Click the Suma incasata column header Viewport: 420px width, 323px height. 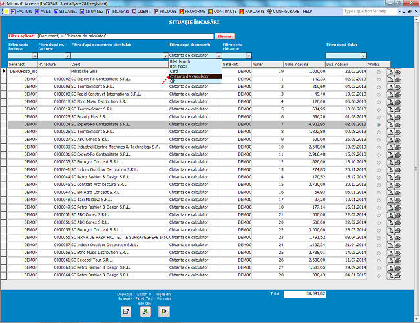click(304, 65)
